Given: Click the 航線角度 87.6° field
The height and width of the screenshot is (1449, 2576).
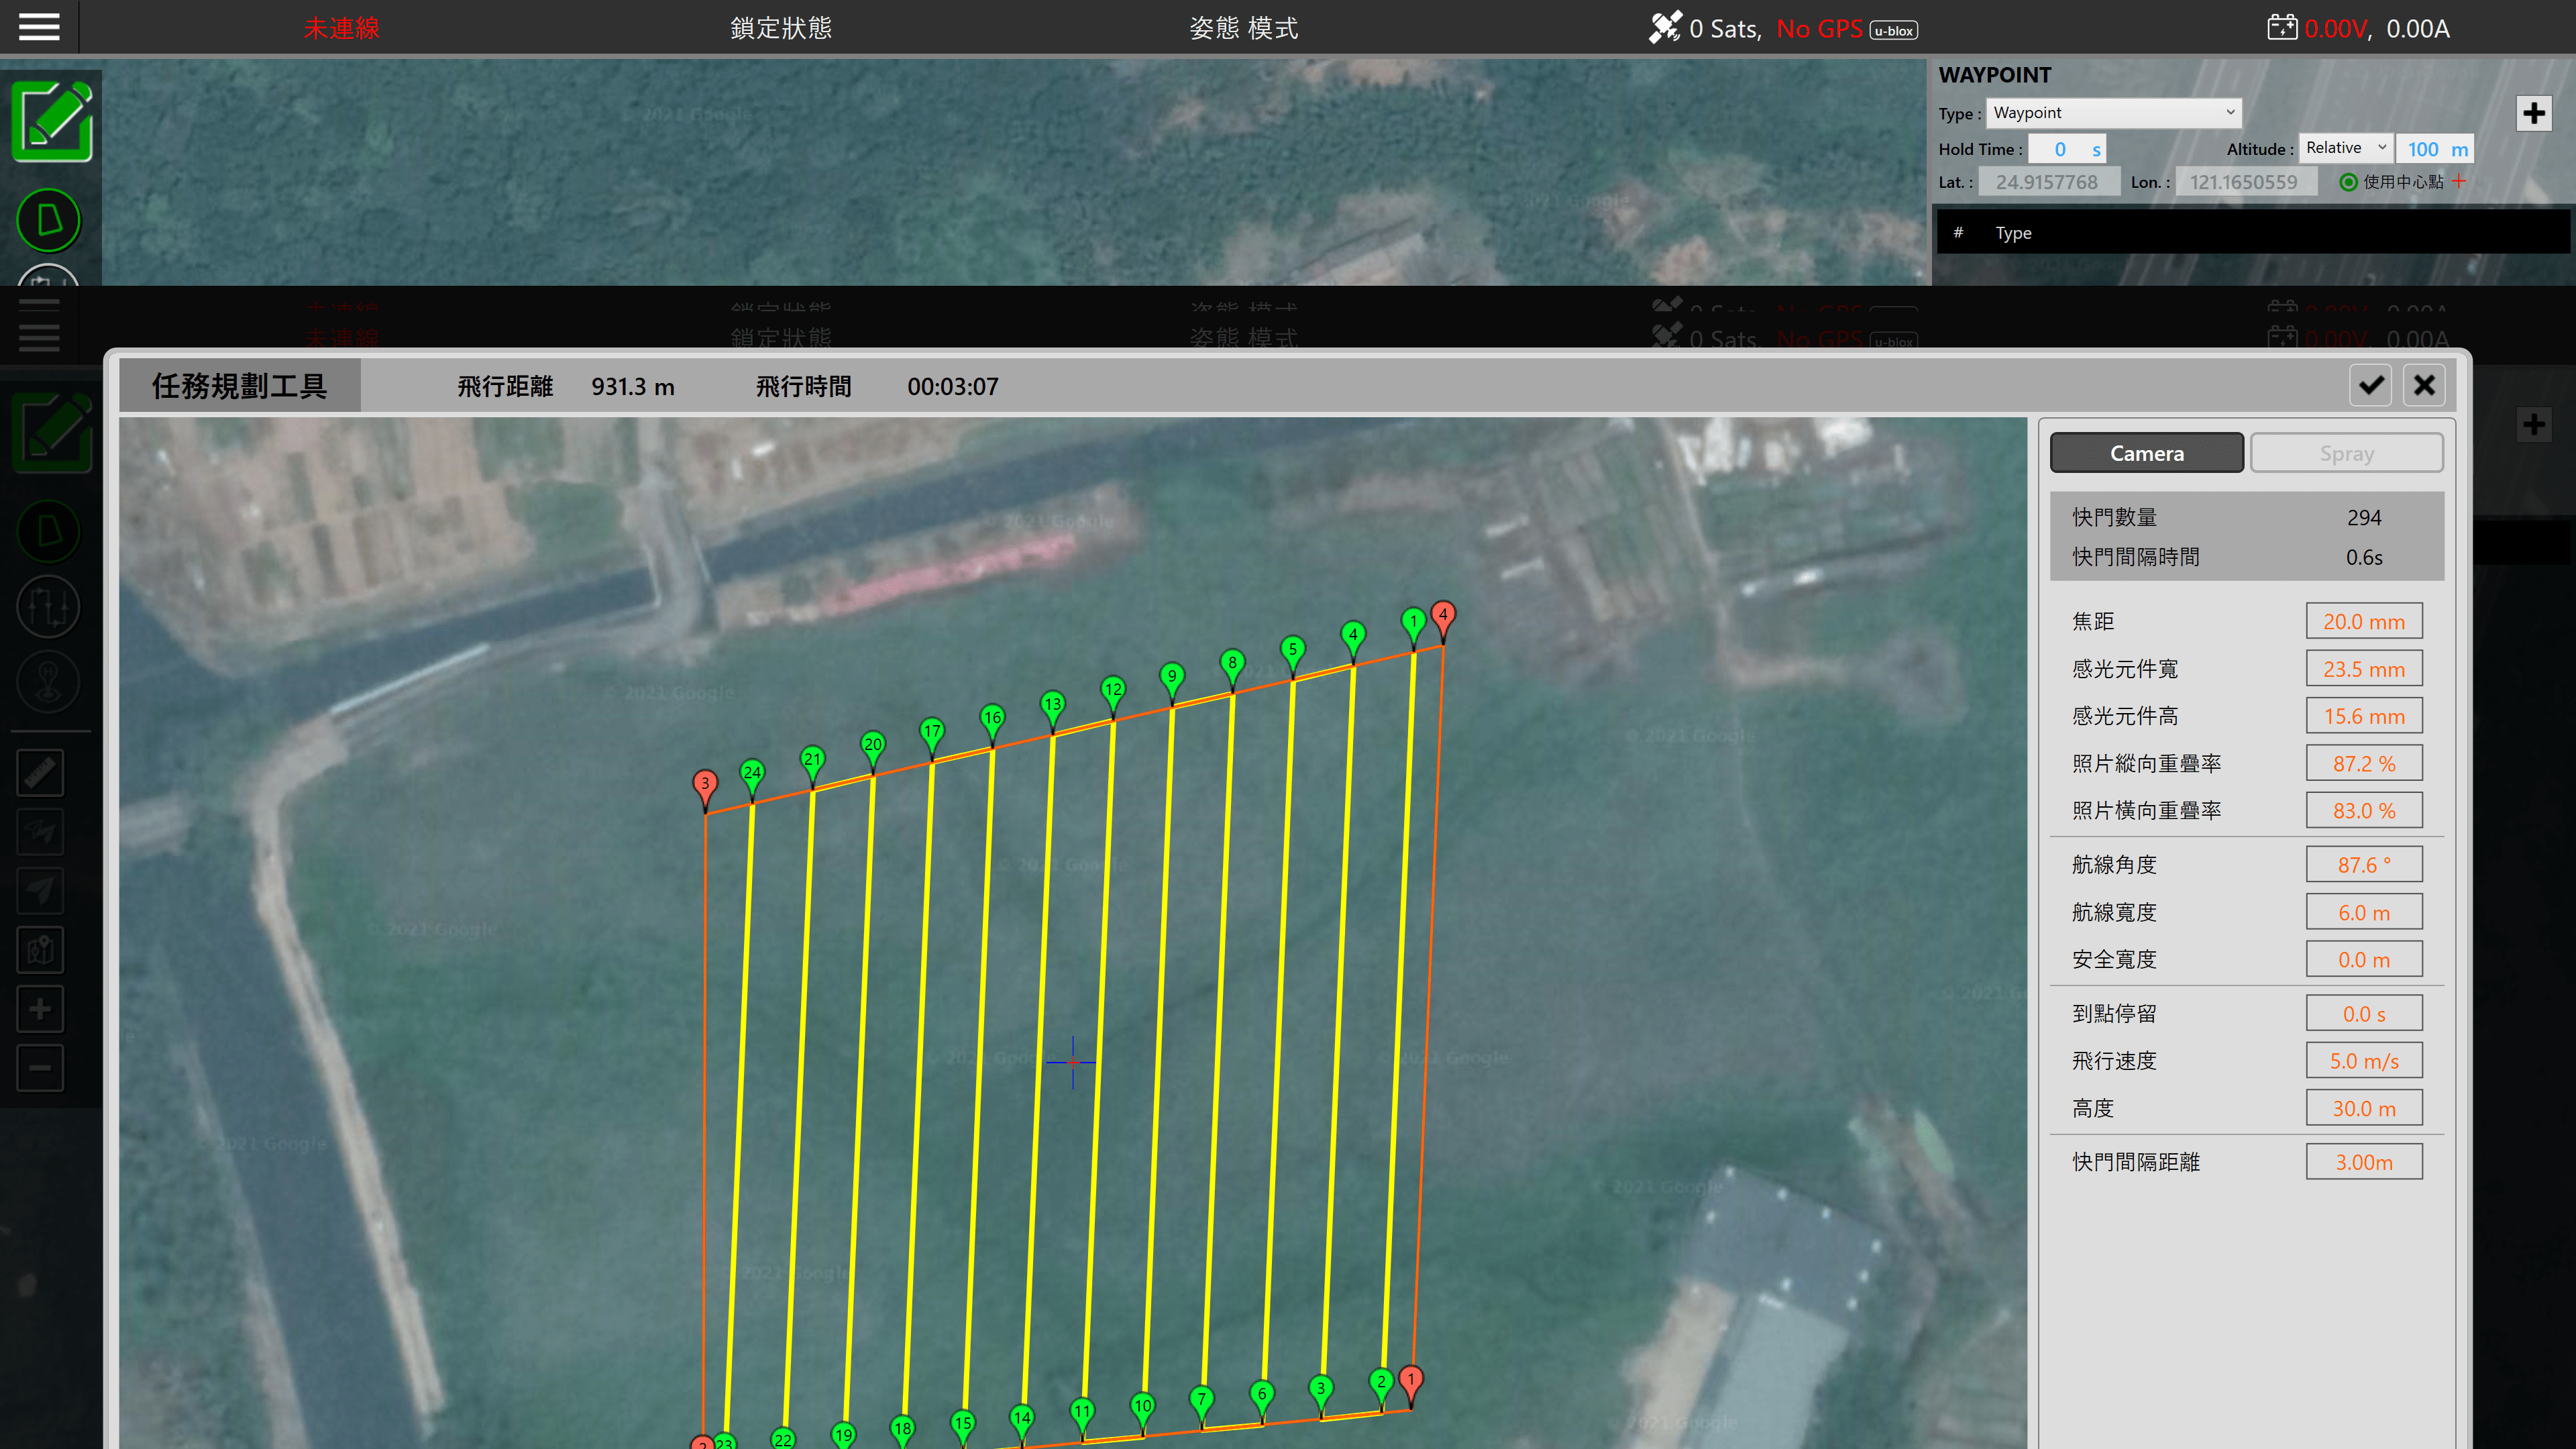Looking at the screenshot, I should coord(2363,865).
